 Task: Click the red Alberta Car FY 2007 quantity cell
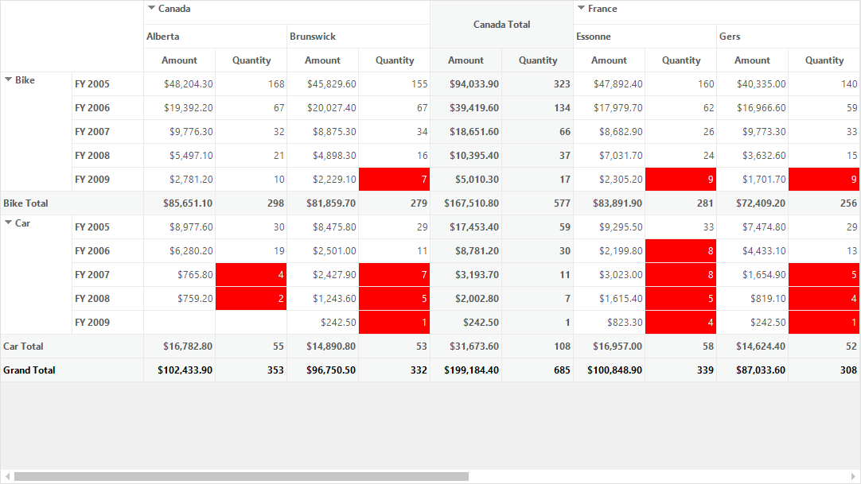tap(251, 275)
